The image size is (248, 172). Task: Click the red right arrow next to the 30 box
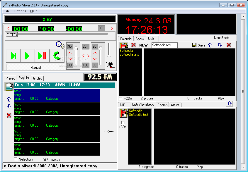[x=112, y=28]
